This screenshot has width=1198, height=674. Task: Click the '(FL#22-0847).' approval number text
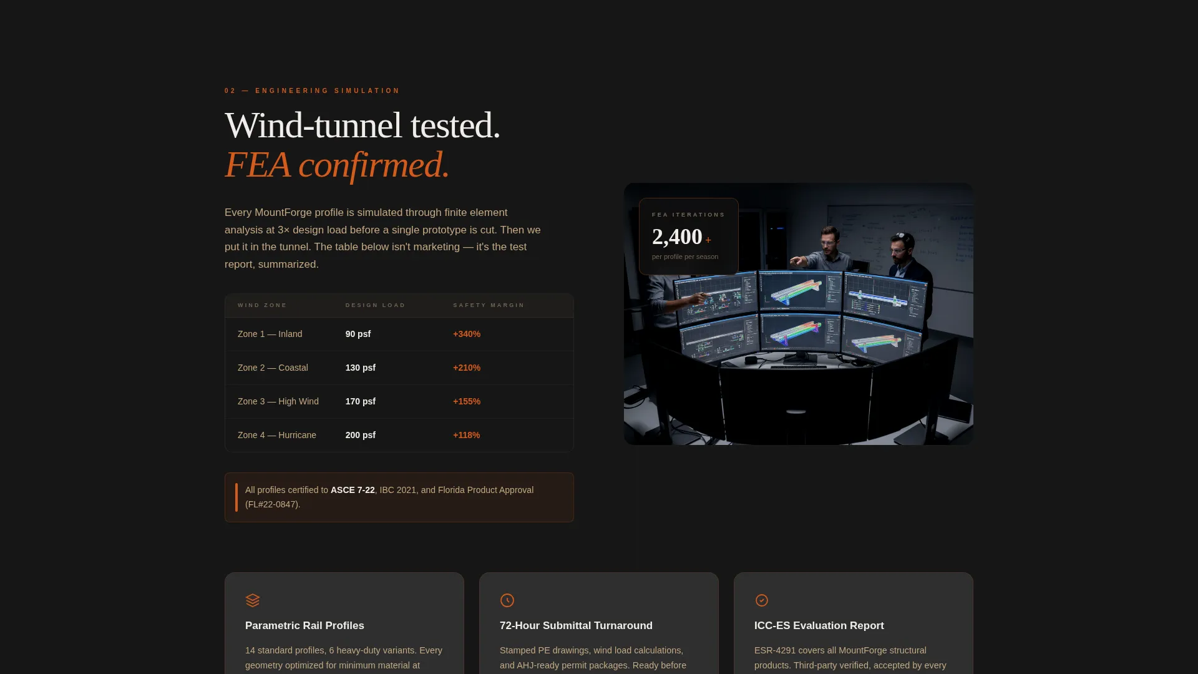(273, 504)
